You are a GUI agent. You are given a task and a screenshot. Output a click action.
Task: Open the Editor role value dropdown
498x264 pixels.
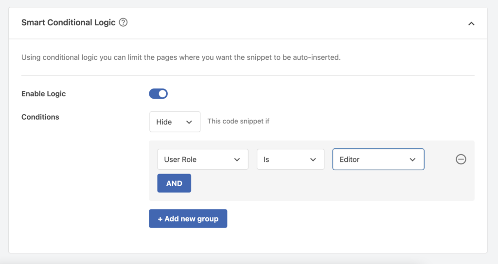pyautogui.click(x=378, y=159)
